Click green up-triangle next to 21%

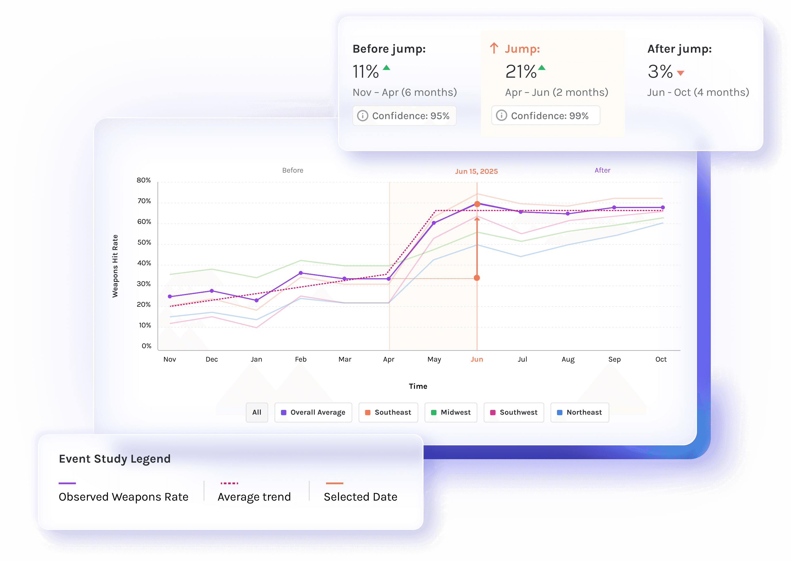click(542, 68)
